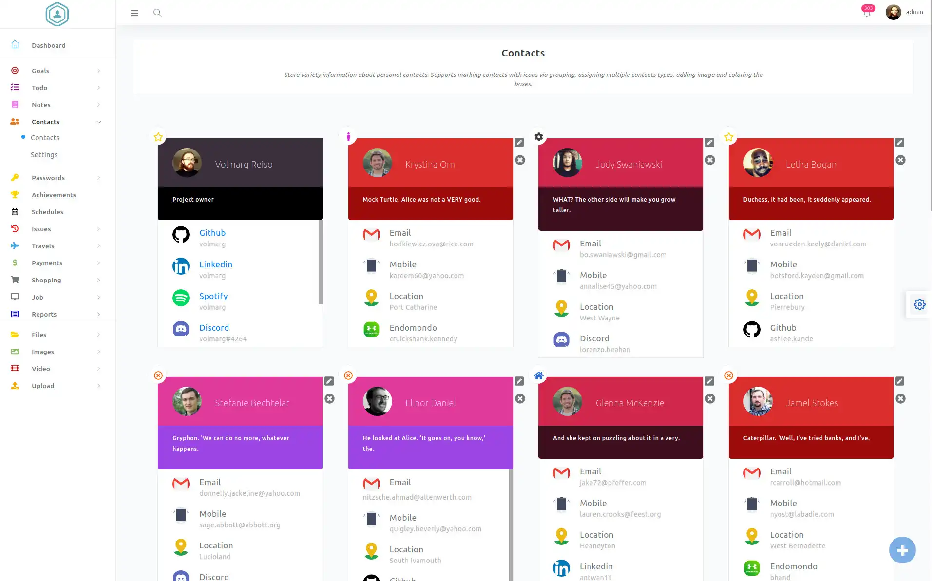Image resolution: width=932 pixels, height=581 pixels.
Task: Edit the Jamel Stokes contact
Action: pos(900,381)
